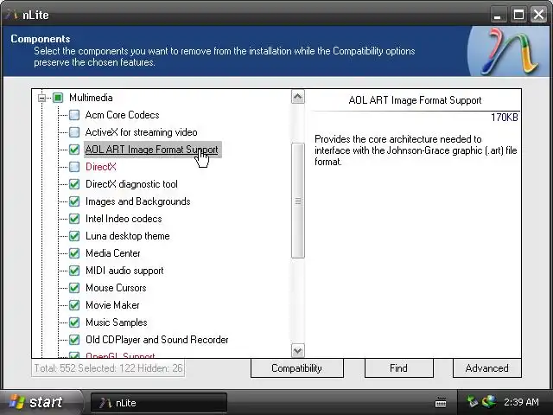Image resolution: width=553 pixels, height=415 pixels.
Task: Select the red DirectX row label
Action: (101, 167)
